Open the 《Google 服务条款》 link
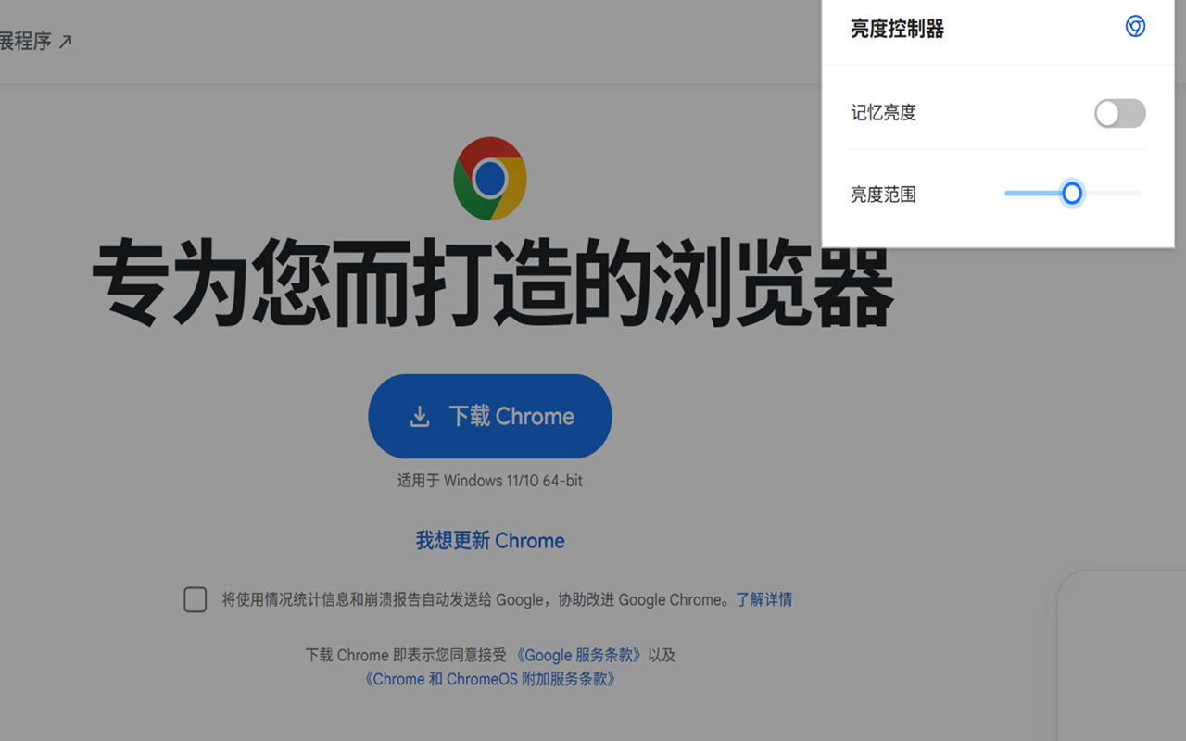 tap(578, 655)
